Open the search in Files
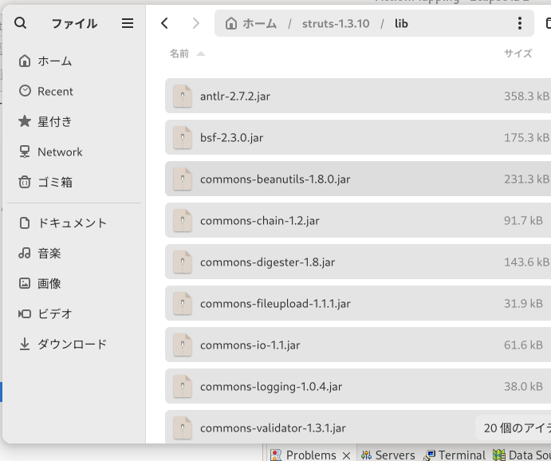 pyautogui.click(x=21, y=23)
